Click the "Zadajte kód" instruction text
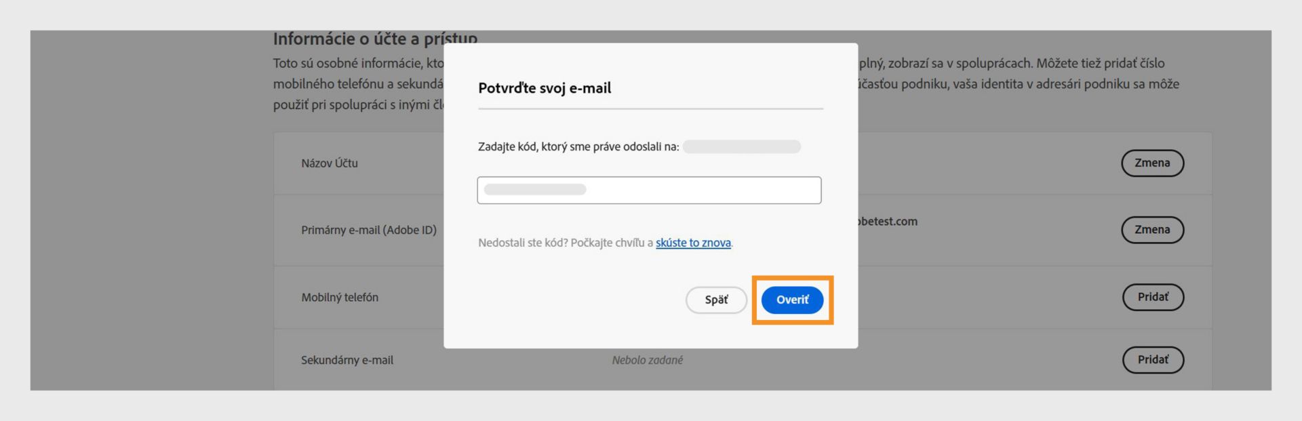1302x421 pixels. [x=578, y=146]
